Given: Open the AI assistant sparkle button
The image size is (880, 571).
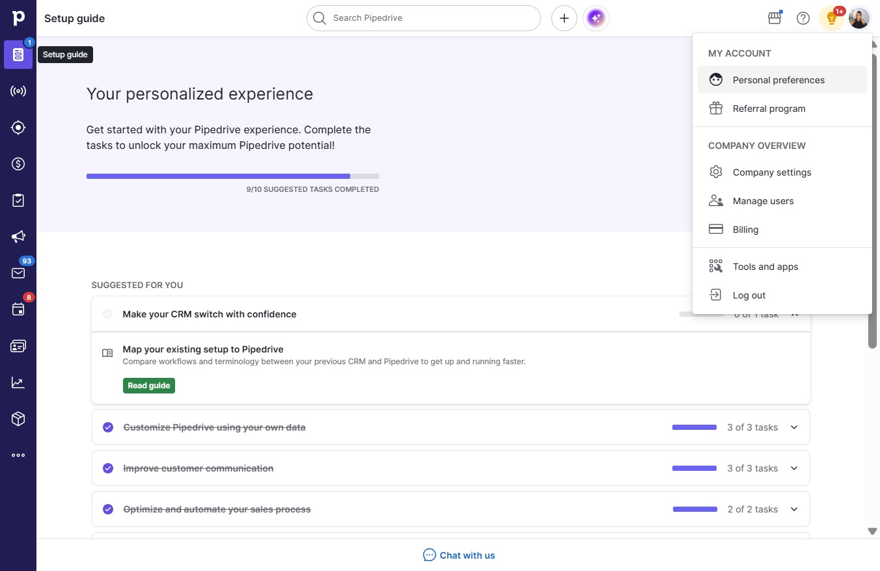Looking at the screenshot, I should pos(596,18).
